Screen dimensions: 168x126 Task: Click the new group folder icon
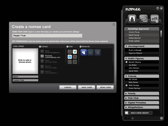127,113
